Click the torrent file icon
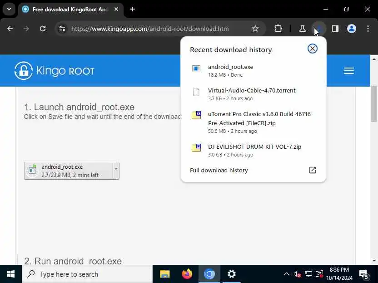Screen dimensions: 378x283 coord(196,92)
